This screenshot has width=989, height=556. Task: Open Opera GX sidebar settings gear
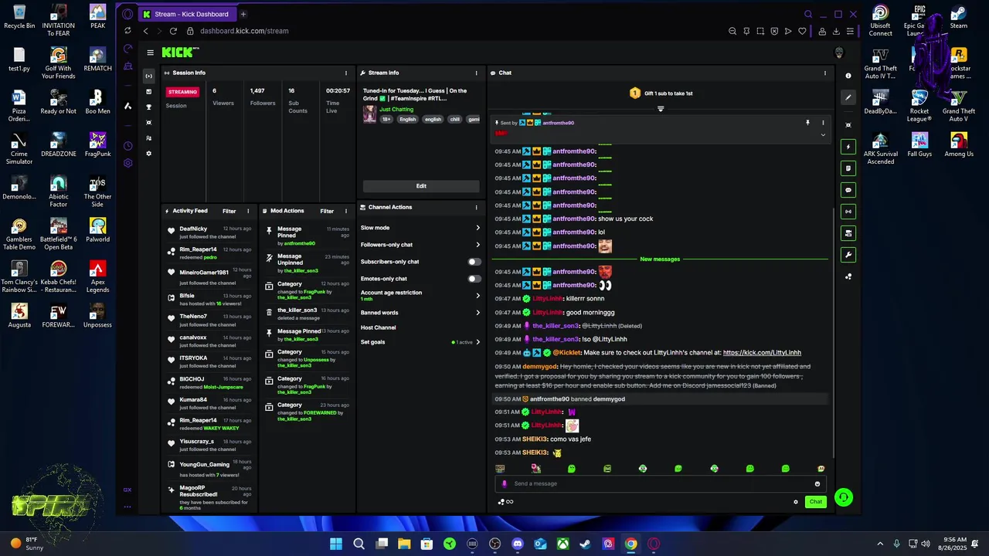point(127,163)
